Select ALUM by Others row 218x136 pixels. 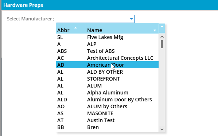[107, 106]
